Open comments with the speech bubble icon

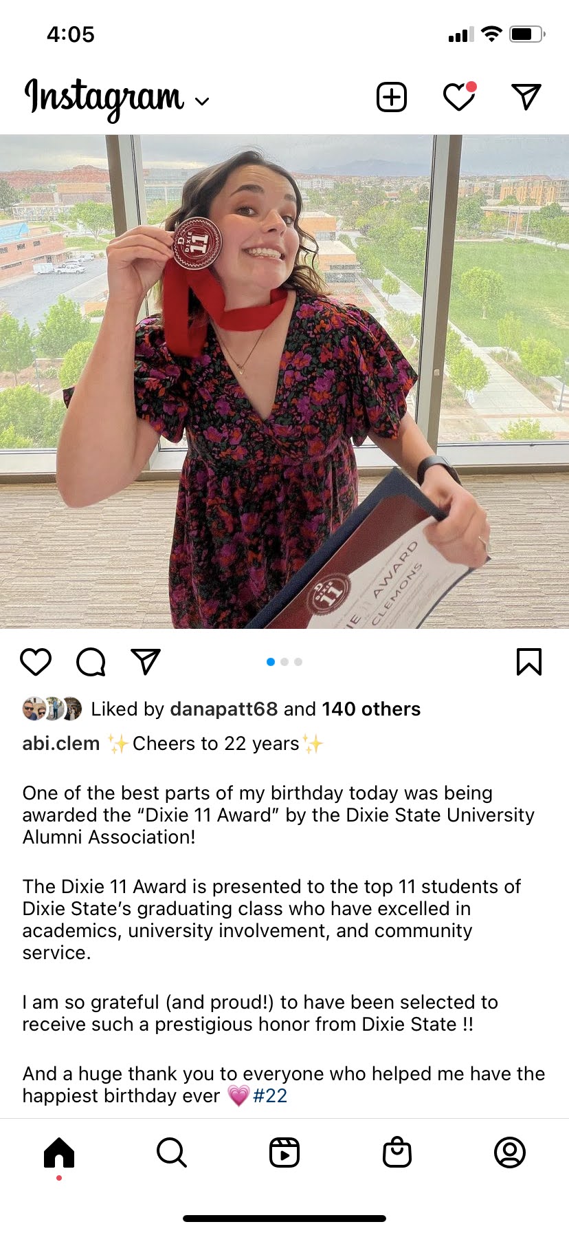(91, 662)
